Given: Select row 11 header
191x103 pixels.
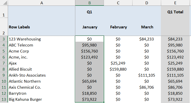Looking at the screenshot, I should 4,87.
